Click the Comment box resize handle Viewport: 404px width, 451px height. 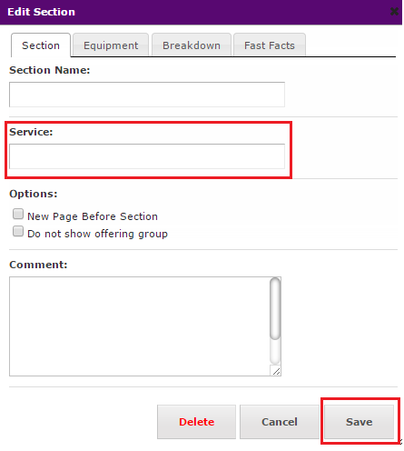click(276, 371)
